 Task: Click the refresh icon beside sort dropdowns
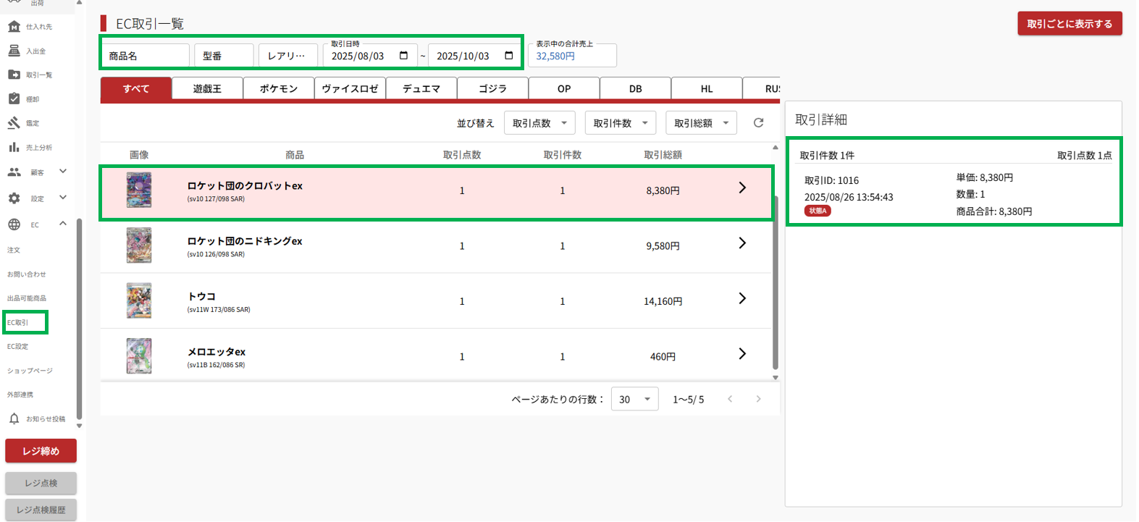(x=758, y=123)
